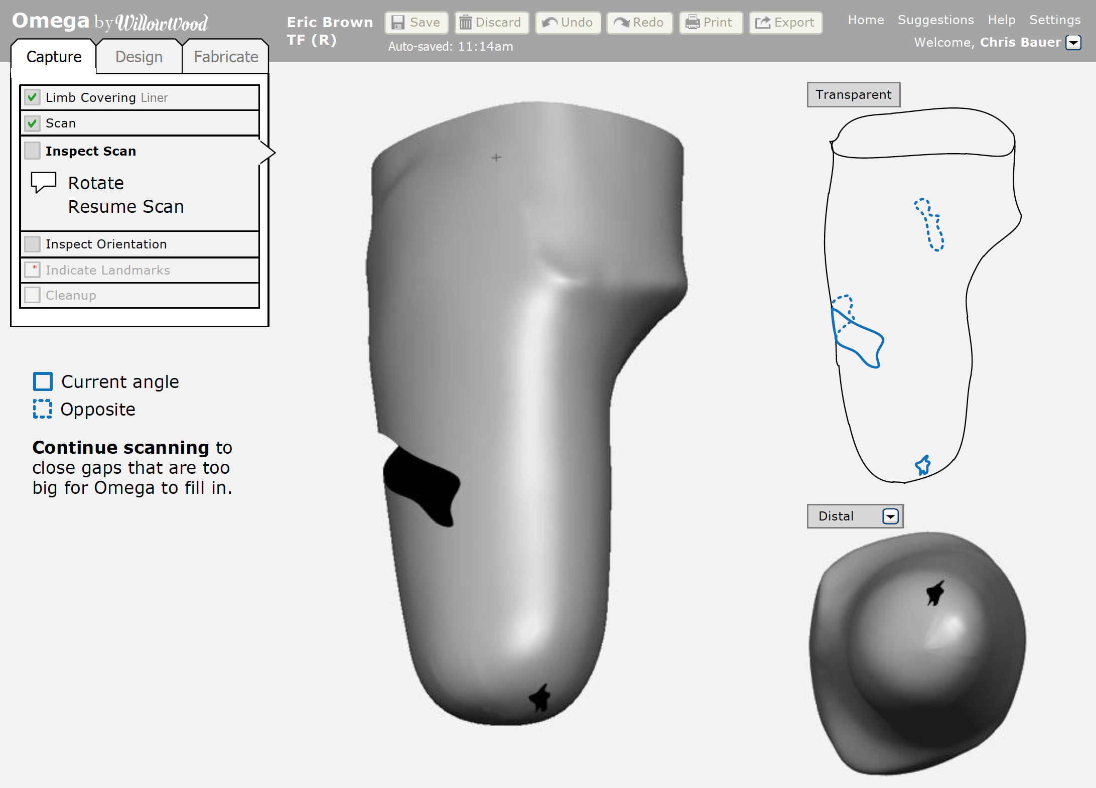Viewport: 1096px width, 788px height.
Task: Toggle the Limb Covering checkbox
Action: tap(33, 97)
